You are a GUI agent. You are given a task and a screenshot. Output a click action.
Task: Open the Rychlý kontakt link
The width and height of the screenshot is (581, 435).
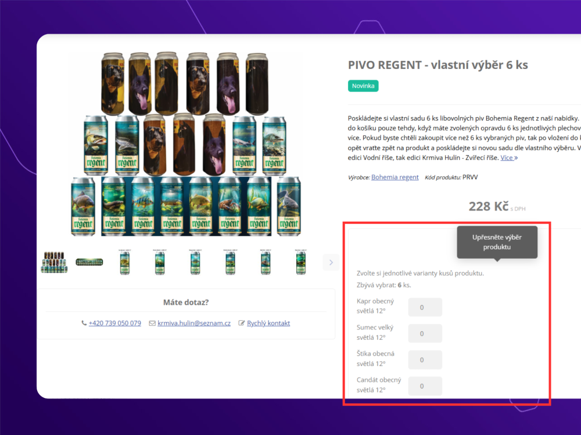268,323
